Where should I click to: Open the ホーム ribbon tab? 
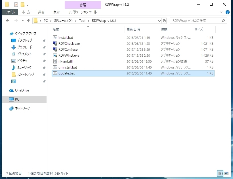tap(26, 12)
